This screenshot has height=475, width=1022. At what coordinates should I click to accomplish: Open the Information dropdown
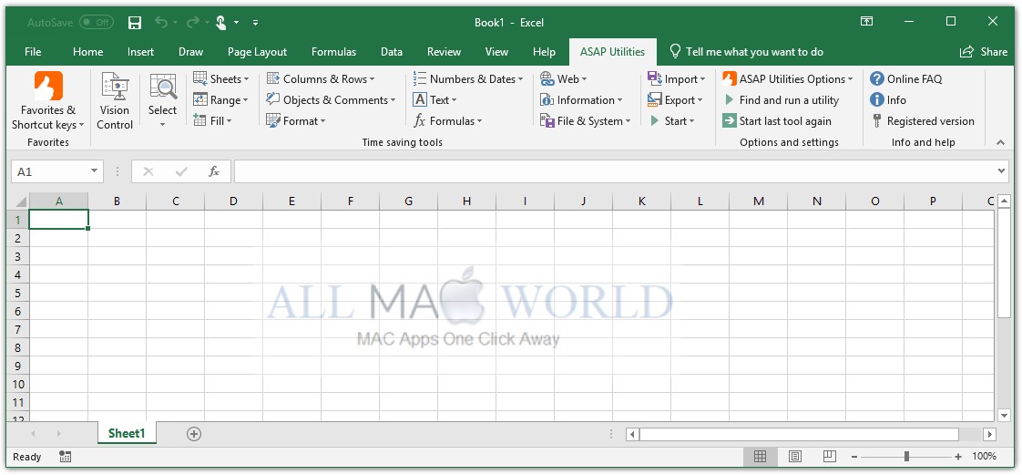tap(581, 99)
